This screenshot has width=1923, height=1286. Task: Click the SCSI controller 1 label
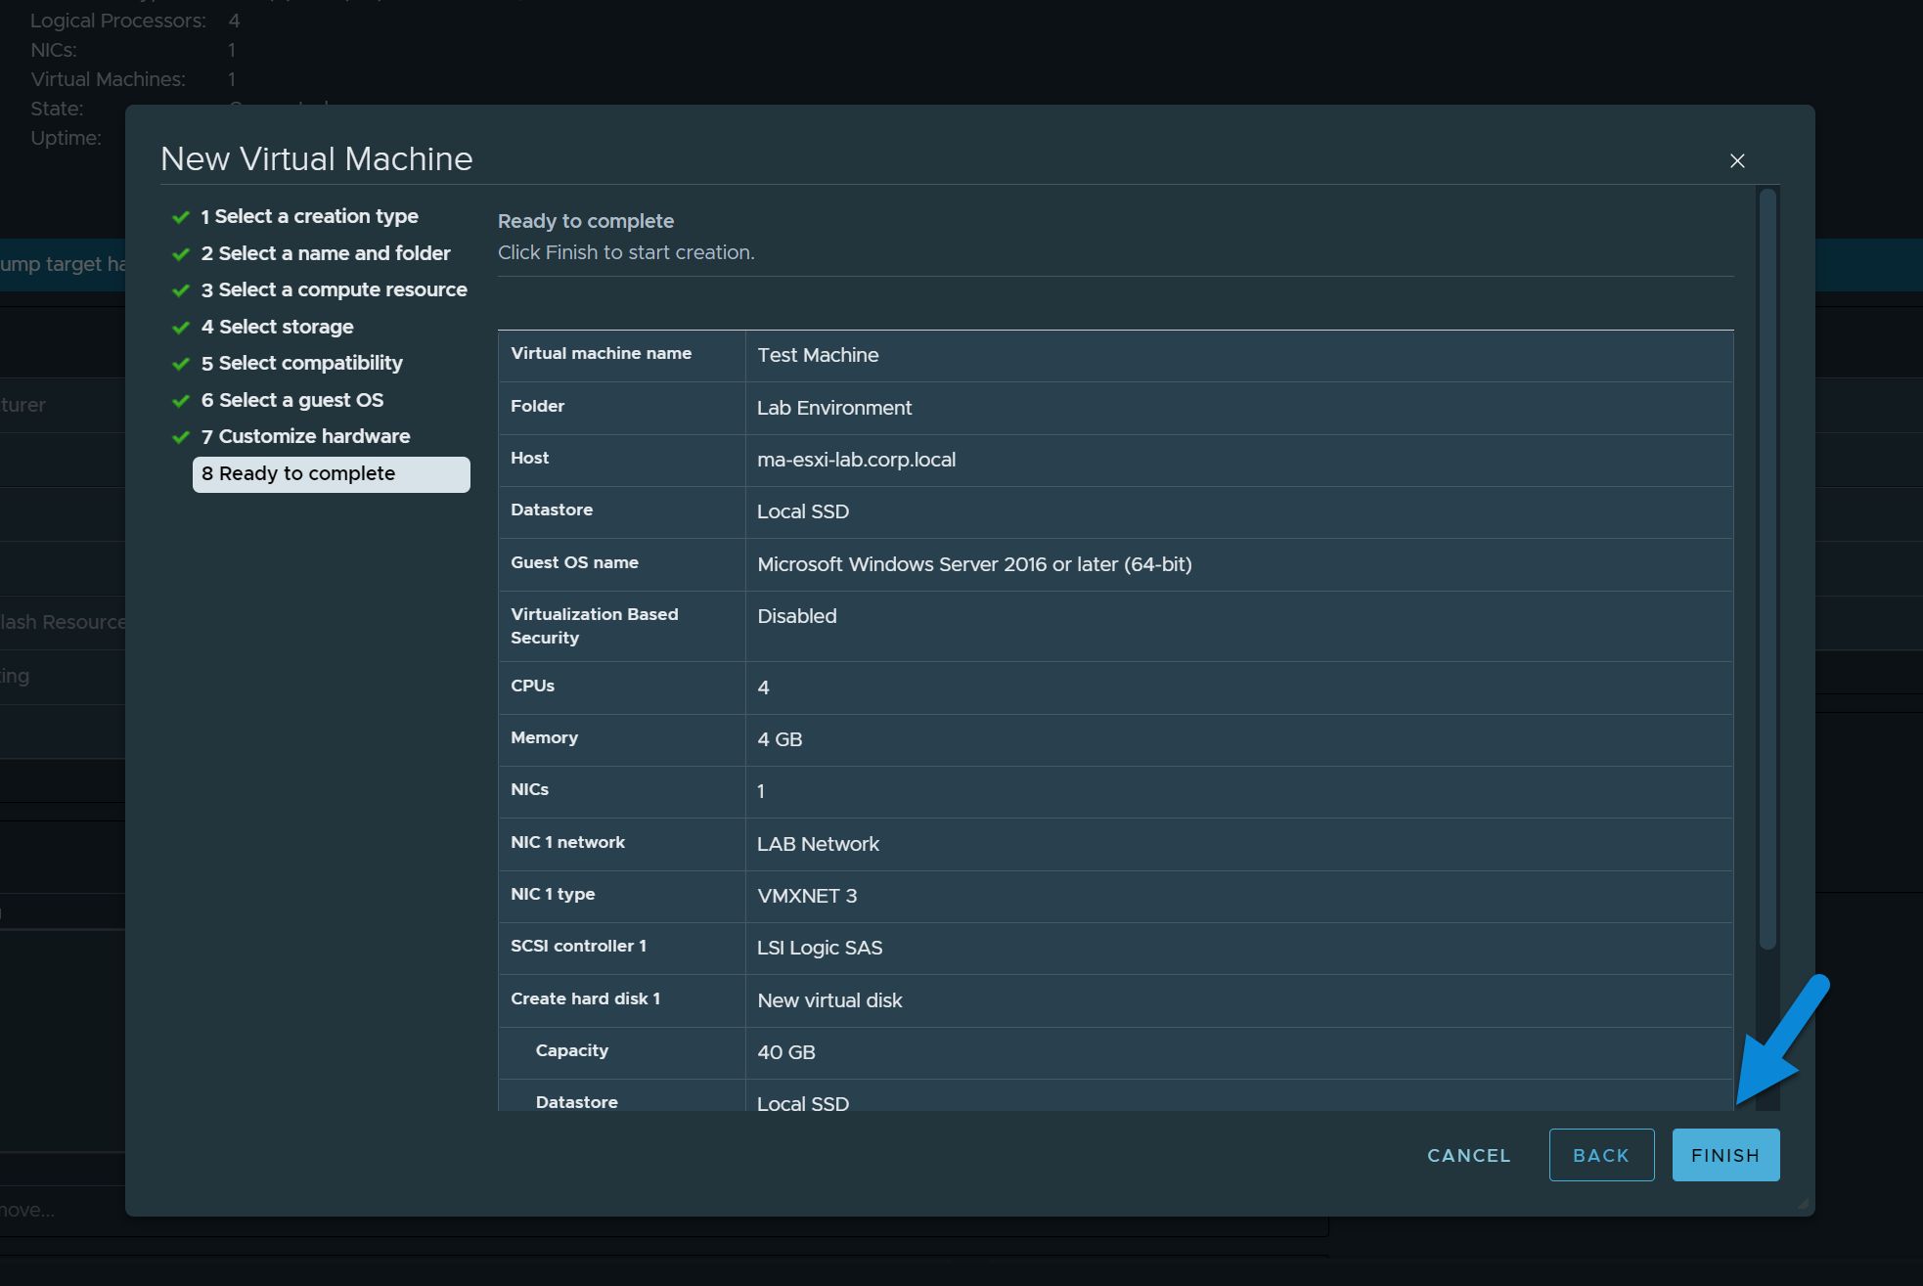tap(578, 946)
